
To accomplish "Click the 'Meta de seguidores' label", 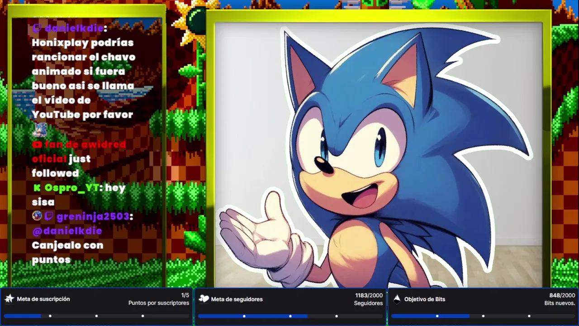I will point(237,299).
